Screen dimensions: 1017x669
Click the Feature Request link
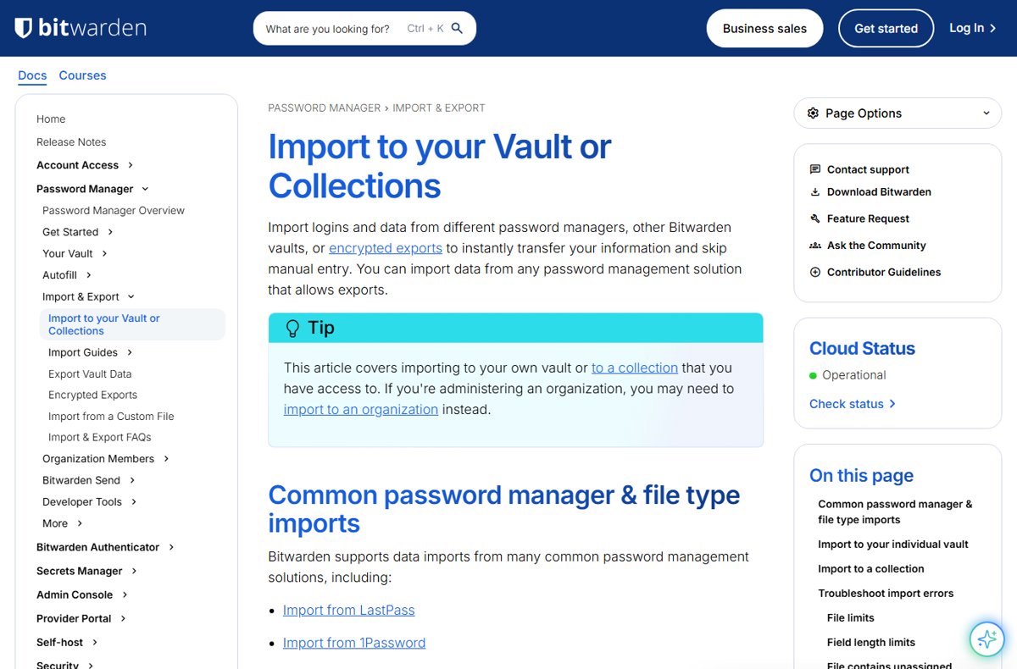pyautogui.click(x=868, y=218)
